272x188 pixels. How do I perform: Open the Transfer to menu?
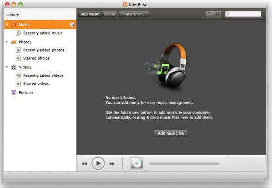134,14
